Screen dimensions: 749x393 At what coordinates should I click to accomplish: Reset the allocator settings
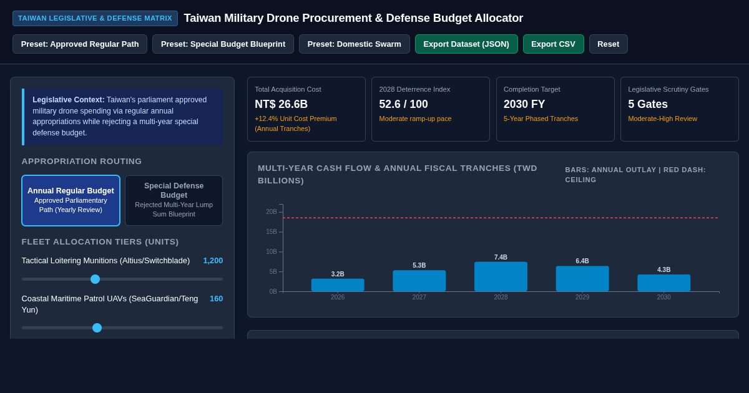click(609, 44)
